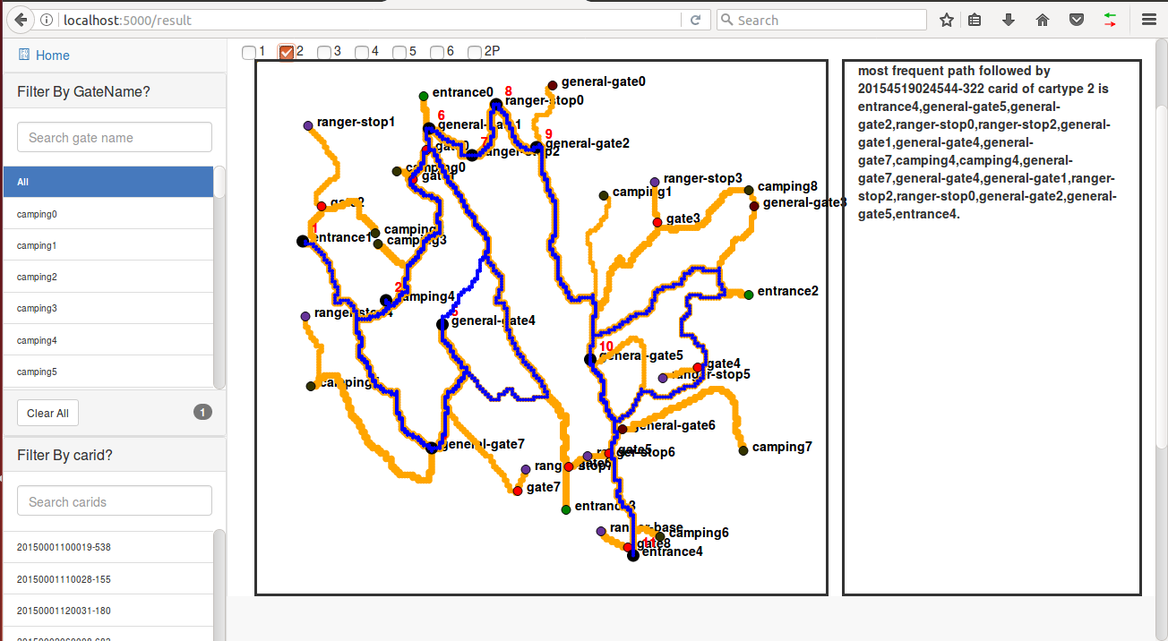Show site information icon in address bar
This screenshot has height=641, width=1168.
click(x=47, y=20)
